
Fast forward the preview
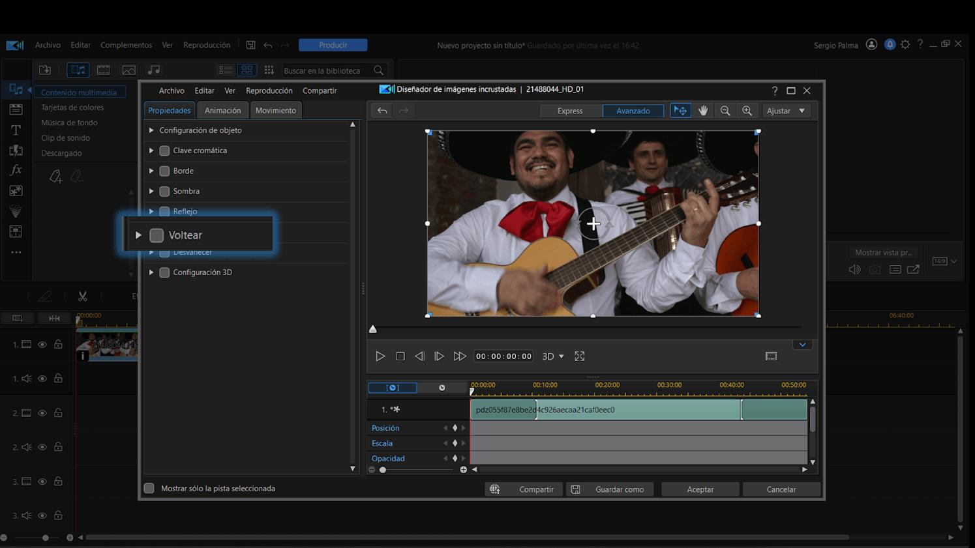tap(460, 356)
